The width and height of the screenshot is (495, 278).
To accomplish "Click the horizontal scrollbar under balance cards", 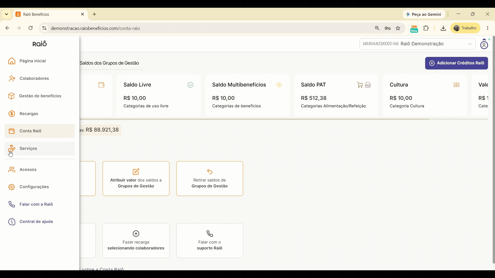I will click(255, 119).
